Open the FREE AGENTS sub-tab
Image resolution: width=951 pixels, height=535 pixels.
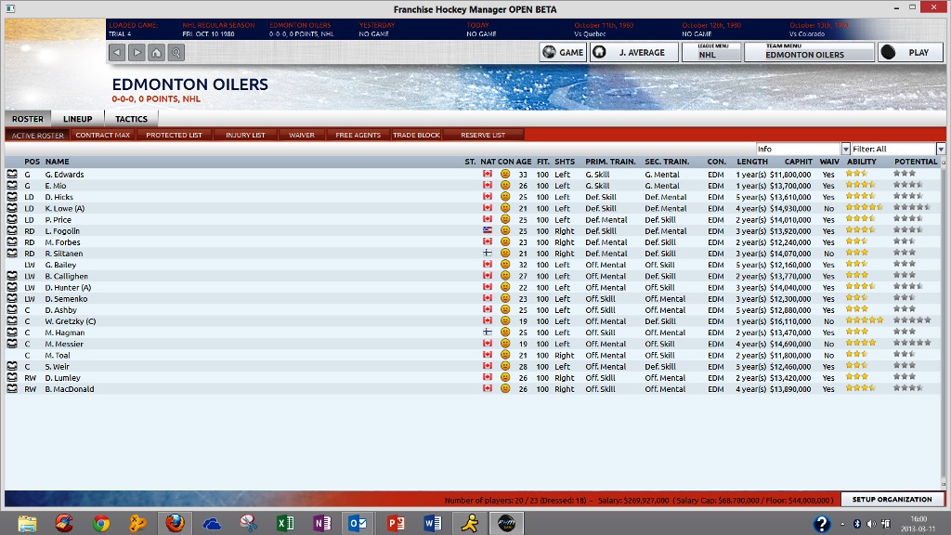(x=358, y=135)
